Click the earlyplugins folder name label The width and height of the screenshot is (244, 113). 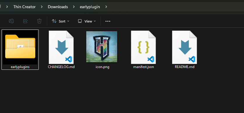point(20,67)
